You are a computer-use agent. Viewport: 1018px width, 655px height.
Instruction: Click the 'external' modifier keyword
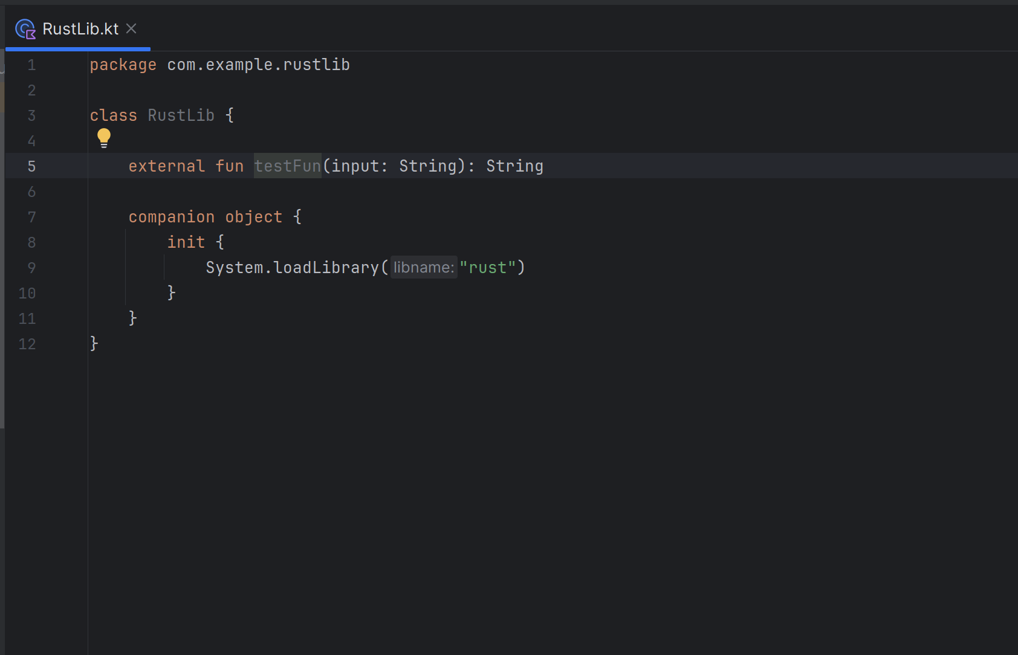[x=167, y=166]
